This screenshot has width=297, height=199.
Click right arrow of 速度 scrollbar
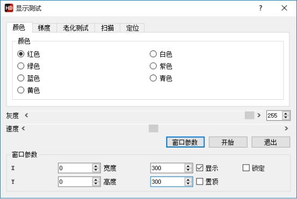pos(286,128)
